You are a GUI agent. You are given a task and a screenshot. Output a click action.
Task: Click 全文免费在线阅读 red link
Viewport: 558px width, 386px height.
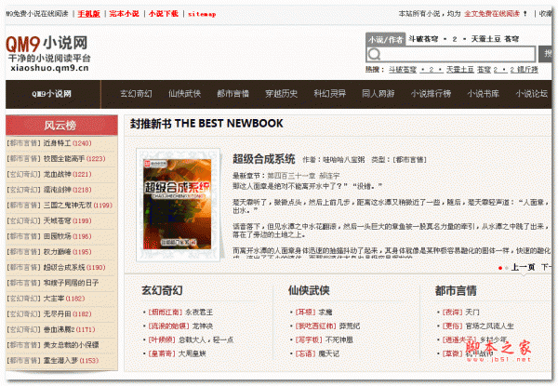coord(492,14)
